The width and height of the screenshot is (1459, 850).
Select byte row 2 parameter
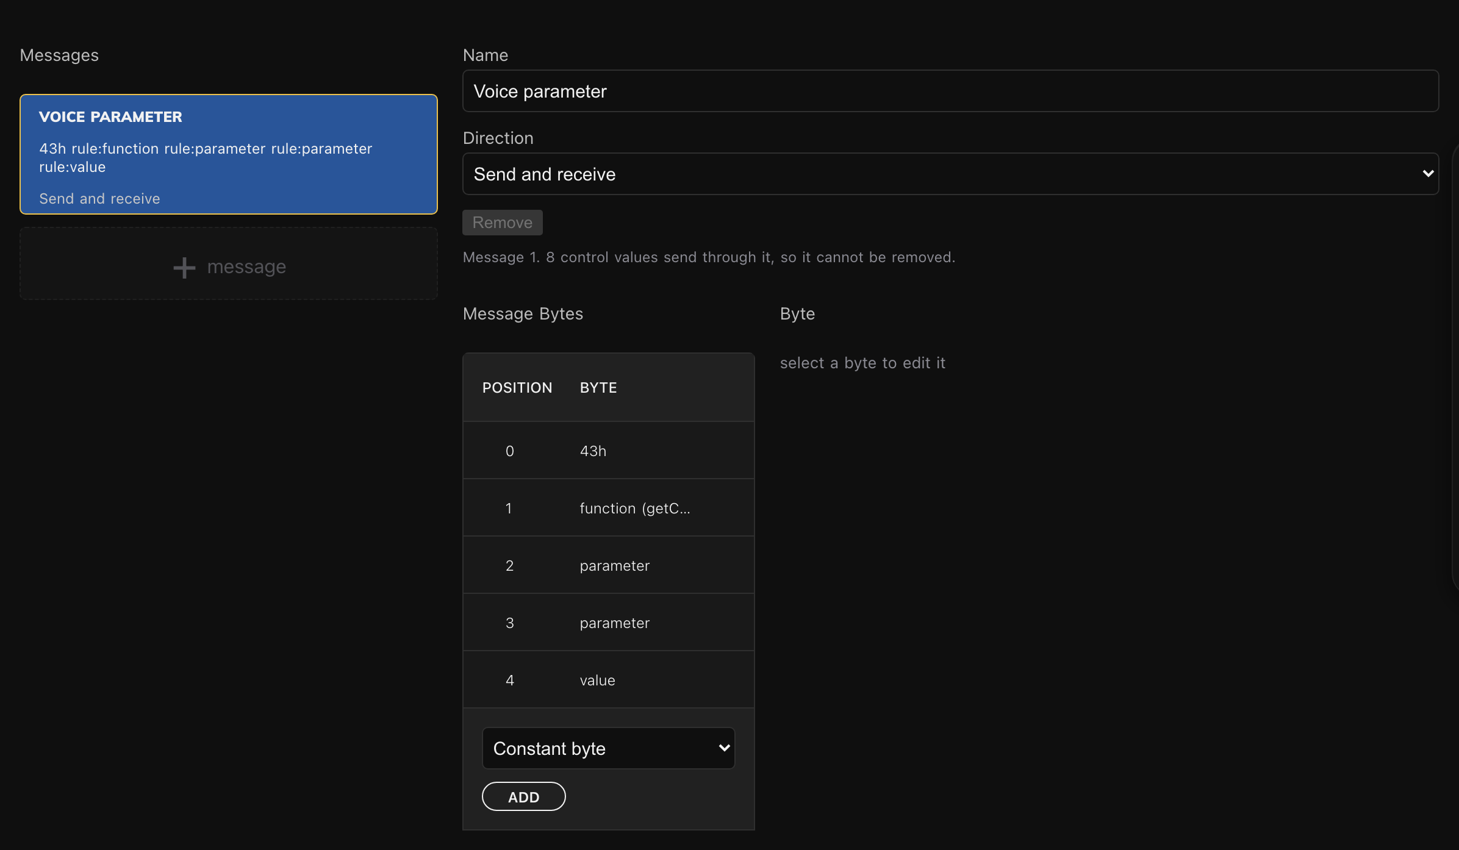(x=609, y=565)
